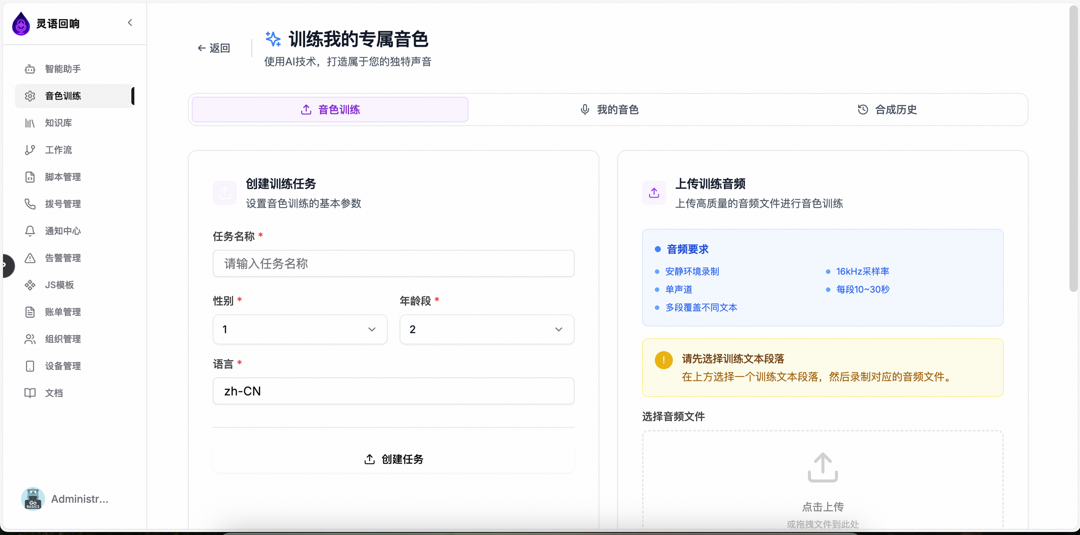Click the 告警管理 warning triangle icon
This screenshot has height=535, width=1080.
(x=30, y=258)
